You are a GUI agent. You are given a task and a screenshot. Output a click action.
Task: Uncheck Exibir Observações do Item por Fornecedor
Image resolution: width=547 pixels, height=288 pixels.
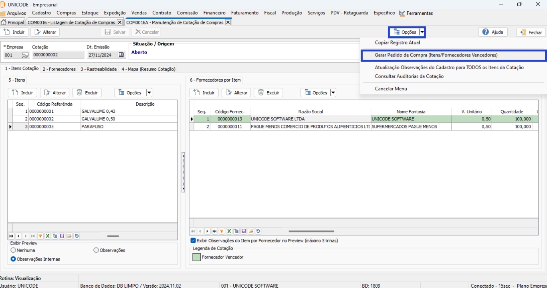[193, 241]
